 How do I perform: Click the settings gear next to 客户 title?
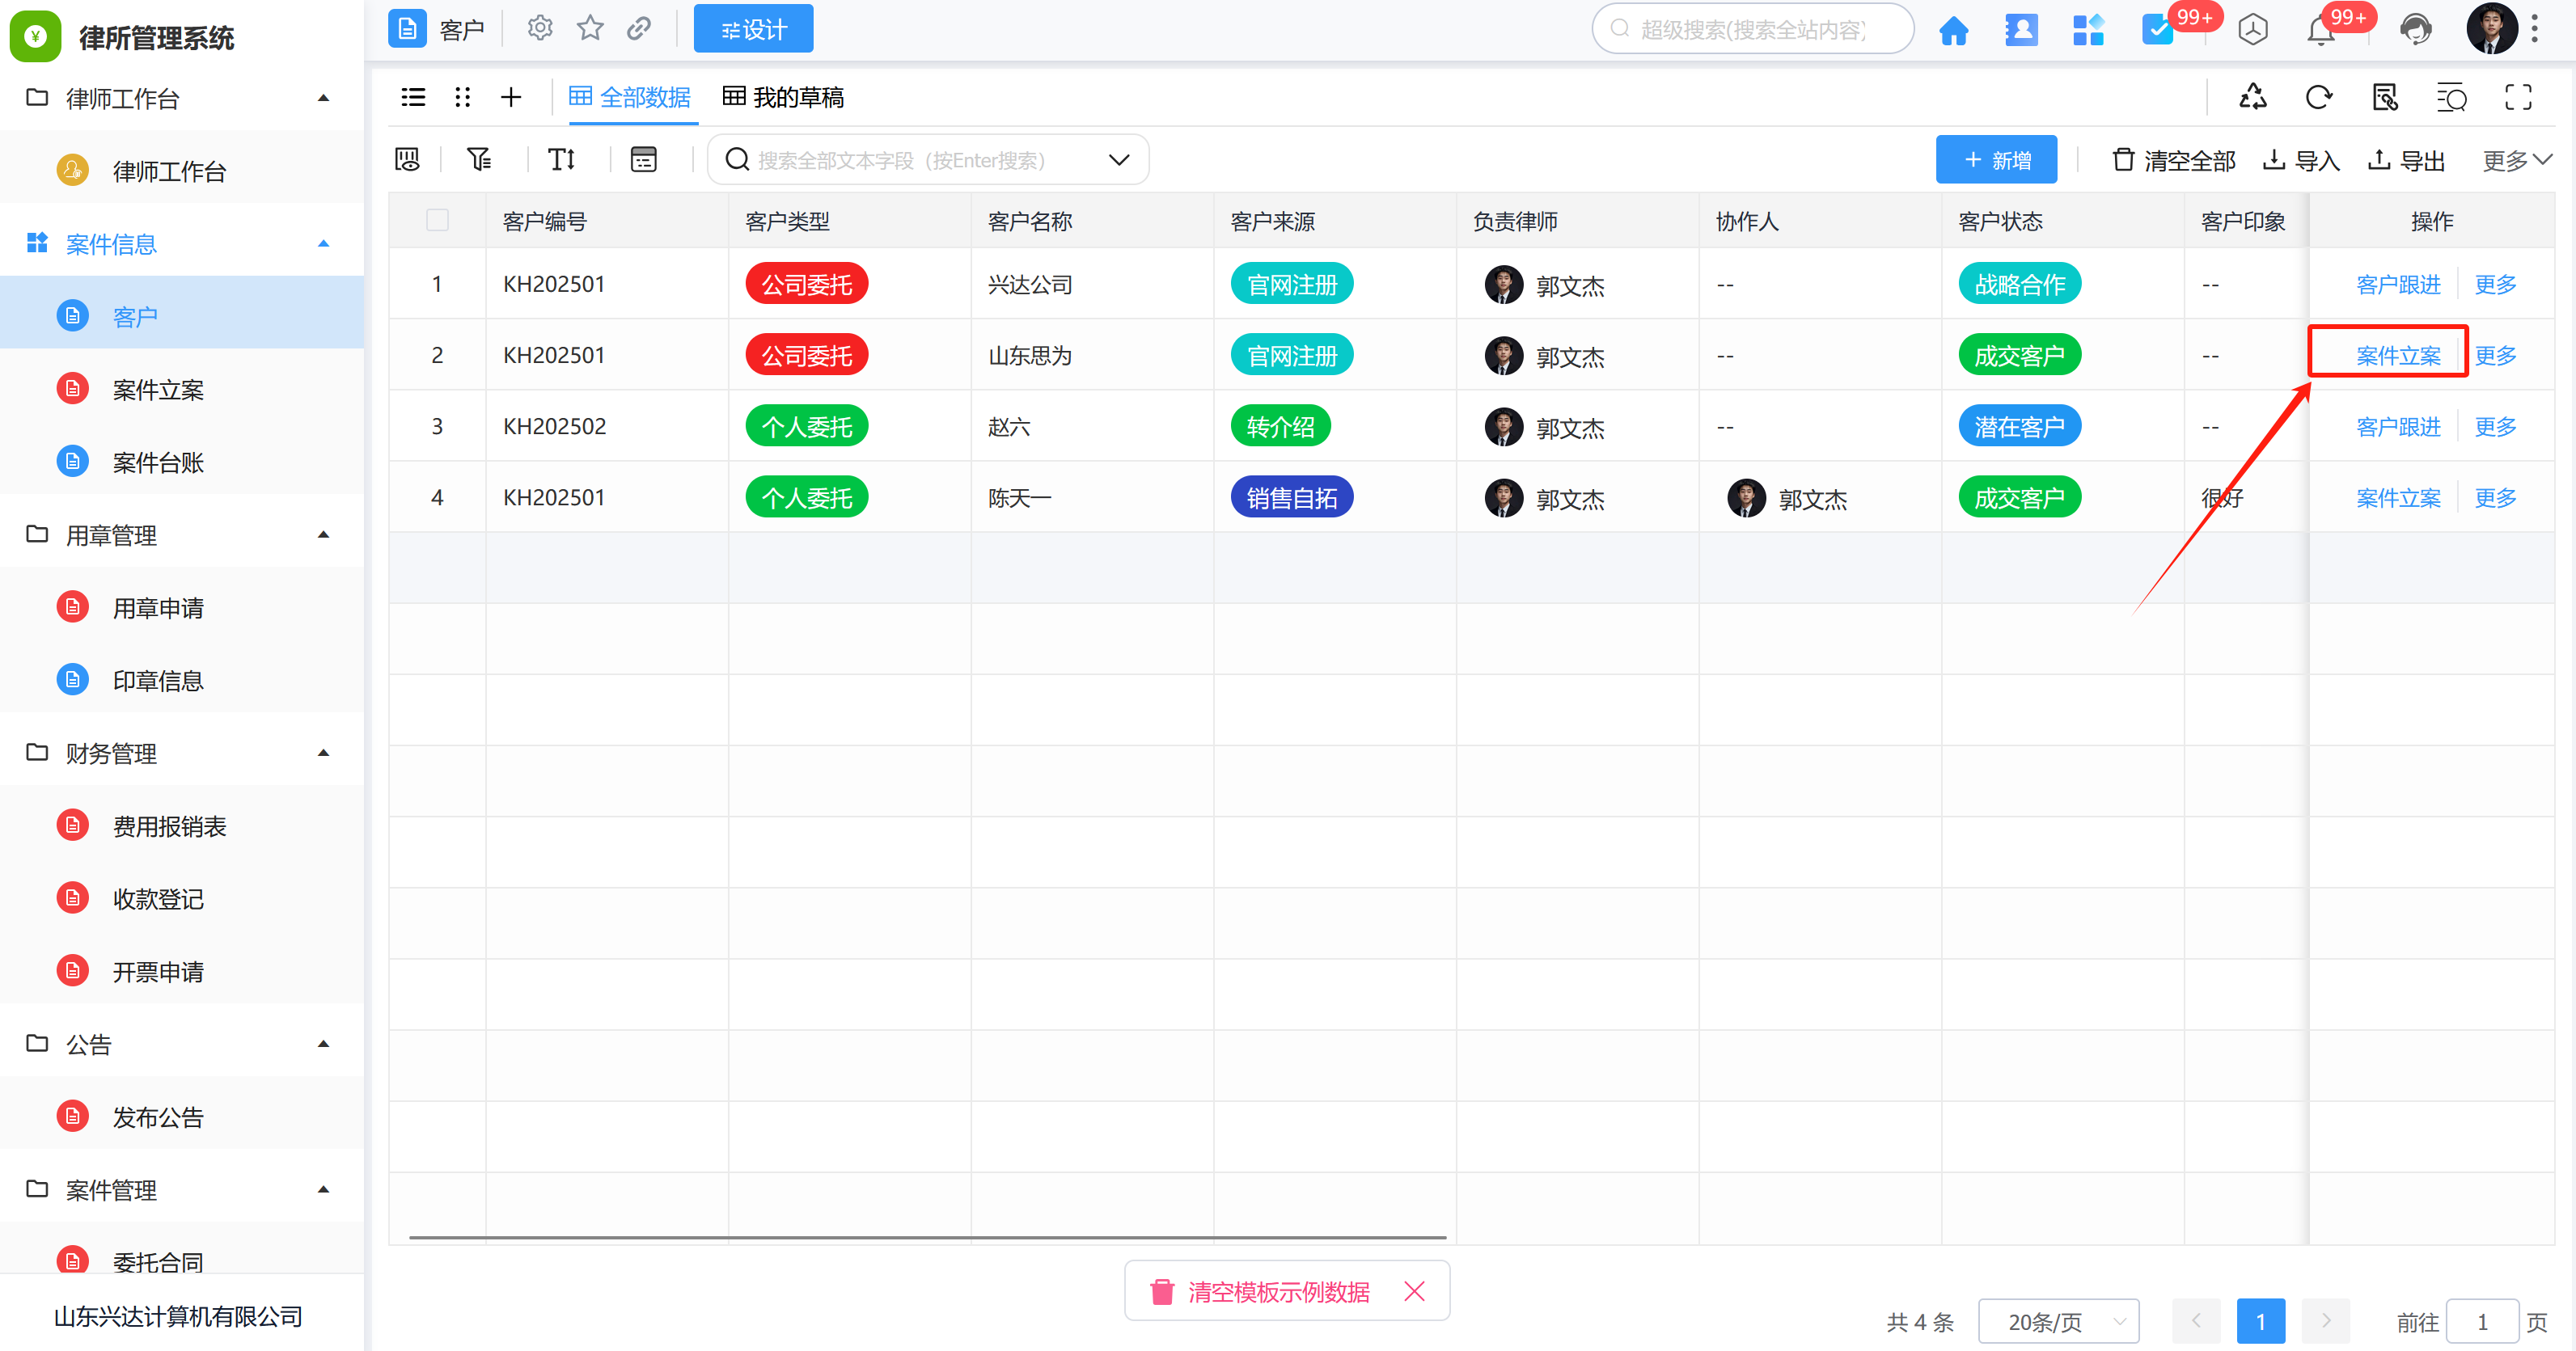point(540,29)
